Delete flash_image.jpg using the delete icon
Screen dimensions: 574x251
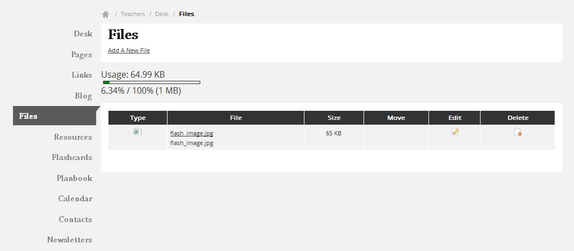(x=518, y=132)
